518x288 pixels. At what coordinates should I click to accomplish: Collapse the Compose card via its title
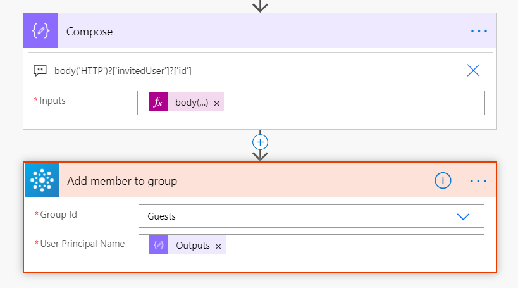tap(89, 32)
